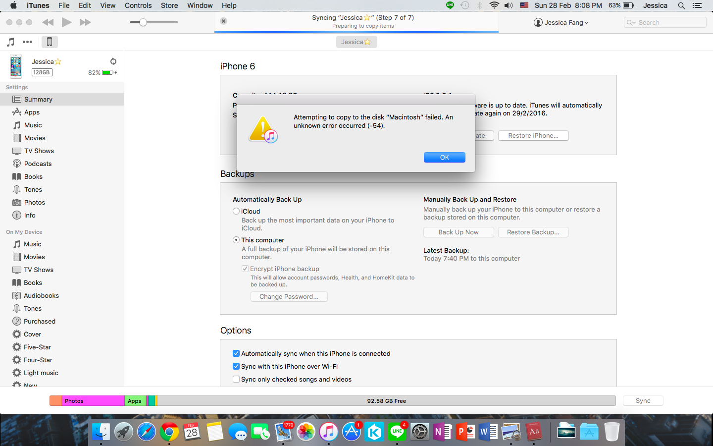Image resolution: width=713 pixels, height=446 pixels.
Task: Open the App Store from the Dock
Action: point(352,432)
